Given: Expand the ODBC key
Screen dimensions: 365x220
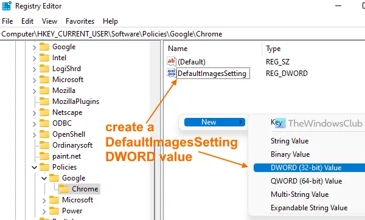Looking at the screenshot, I should tap(34, 124).
